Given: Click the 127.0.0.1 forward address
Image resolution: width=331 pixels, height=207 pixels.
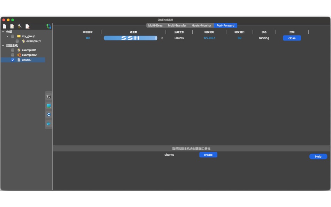Looking at the screenshot, I should (209, 38).
